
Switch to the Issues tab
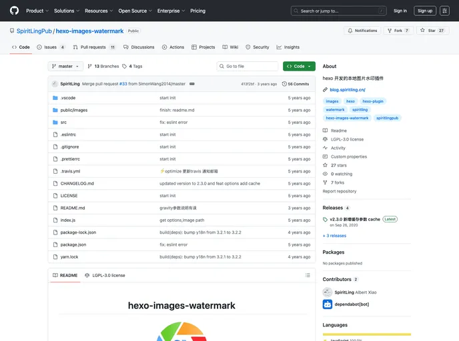tap(51, 47)
